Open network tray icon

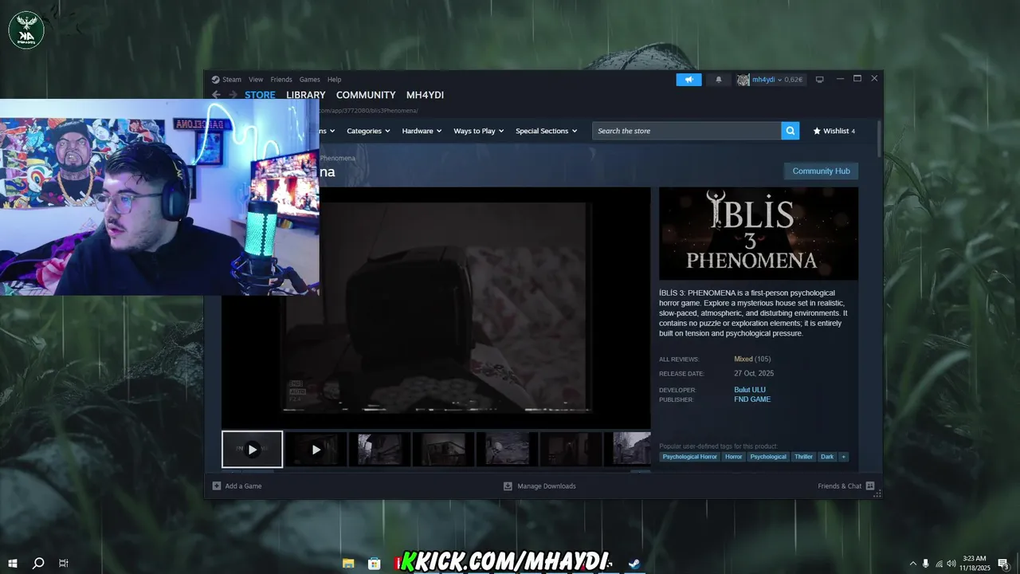(939, 563)
